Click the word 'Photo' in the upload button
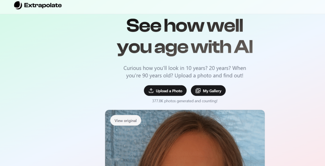Screen dimensions: 325x166 177,91
